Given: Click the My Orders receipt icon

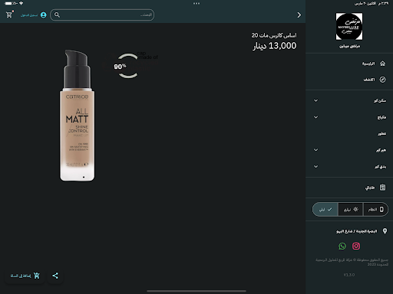Looking at the screenshot, I should [x=382, y=188].
